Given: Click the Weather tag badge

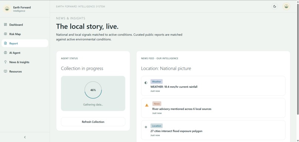Looking at the screenshot, I should 157,82.
